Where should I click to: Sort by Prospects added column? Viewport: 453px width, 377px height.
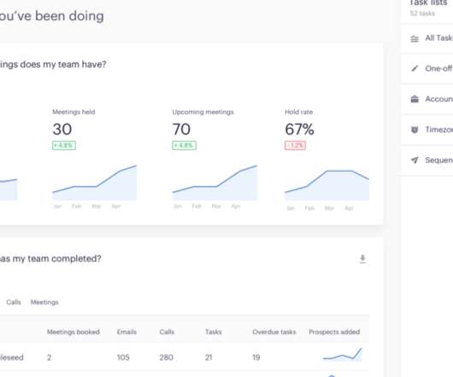tap(334, 332)
